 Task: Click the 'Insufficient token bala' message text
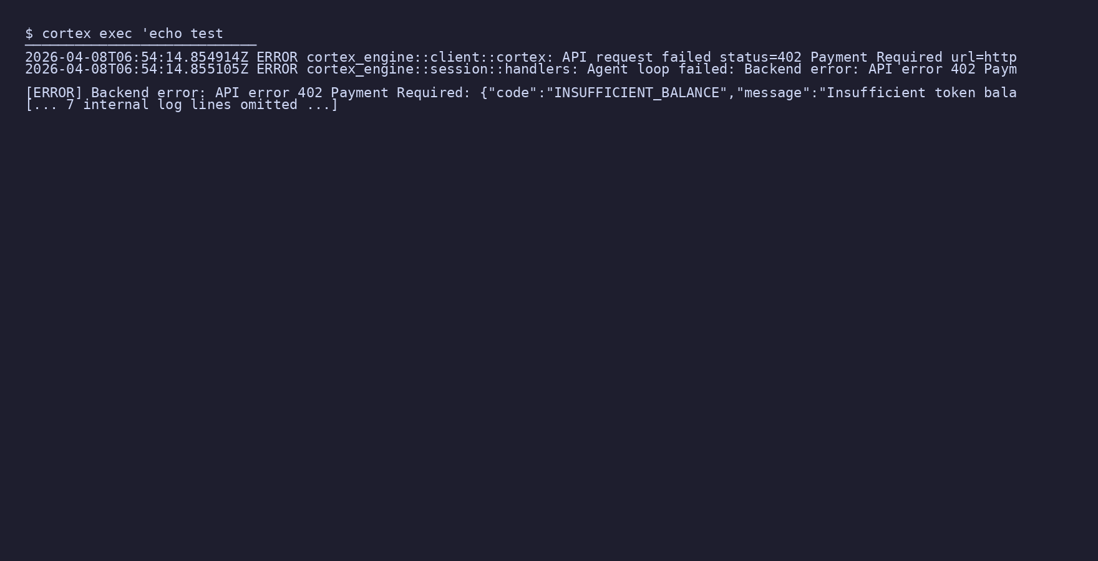pyautogui.click(x=921, y=93)
